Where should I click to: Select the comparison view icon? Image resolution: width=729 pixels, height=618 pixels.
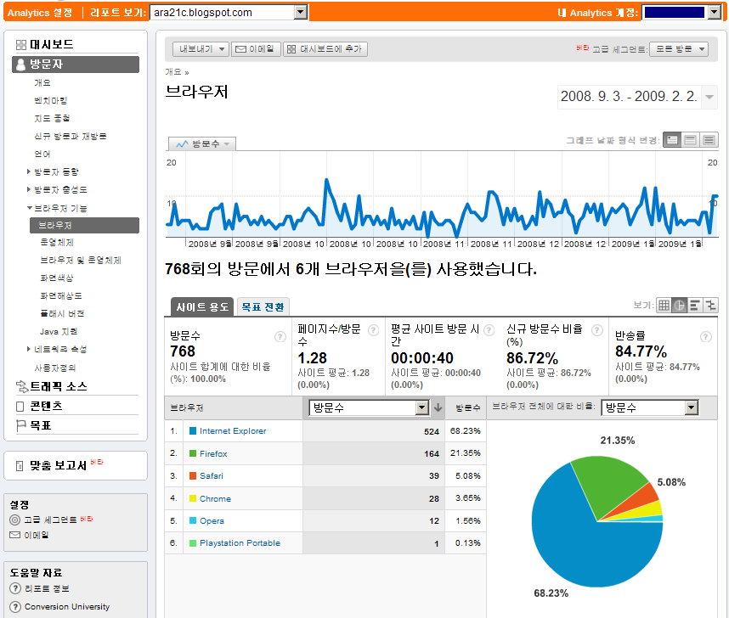click(710, 306)
